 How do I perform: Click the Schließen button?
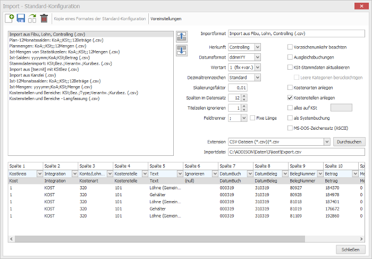(350, 249)
